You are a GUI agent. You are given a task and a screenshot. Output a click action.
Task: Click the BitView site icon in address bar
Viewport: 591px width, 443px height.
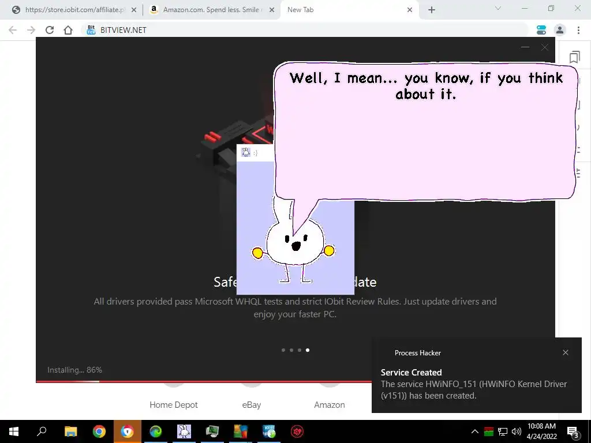91,30
